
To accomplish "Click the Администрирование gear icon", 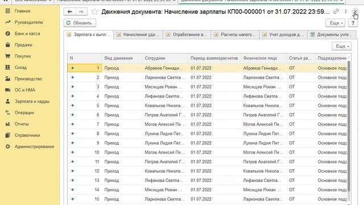I will tap(7, 146).
